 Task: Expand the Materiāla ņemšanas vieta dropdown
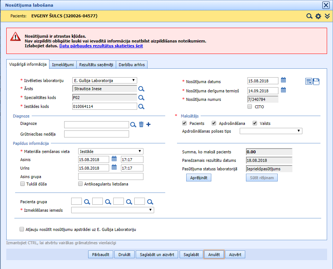coord(111,151)
